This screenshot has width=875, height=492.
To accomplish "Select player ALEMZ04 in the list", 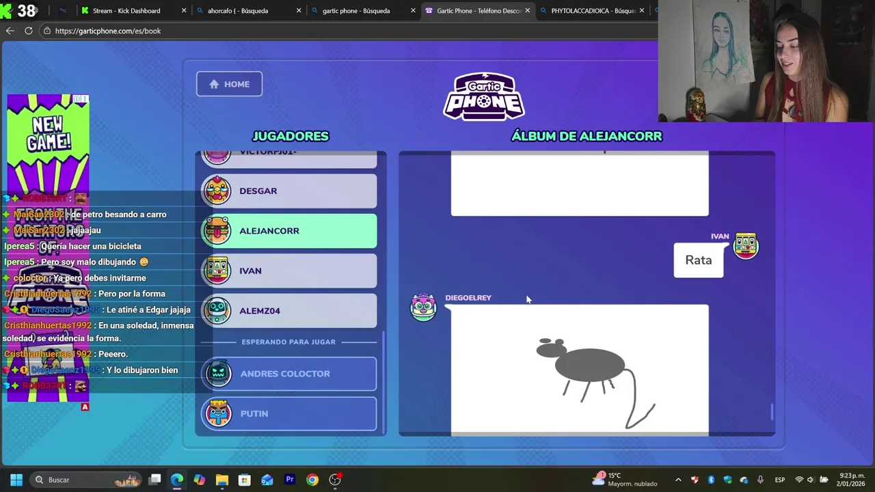I will (289, 311).
